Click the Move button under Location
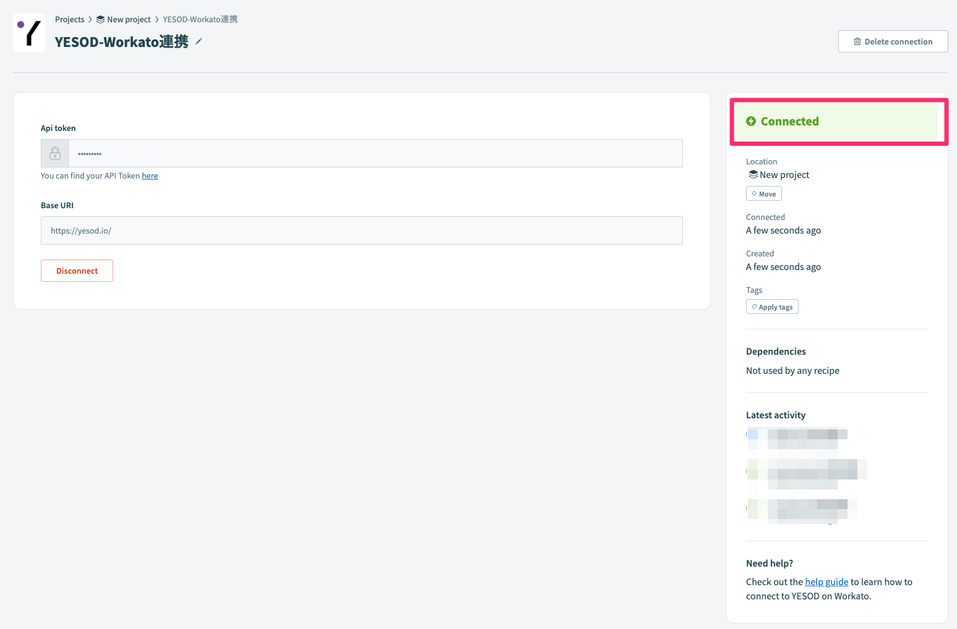Image resolution: width=957 pixels, height=629 pixels. click(763, 194)
